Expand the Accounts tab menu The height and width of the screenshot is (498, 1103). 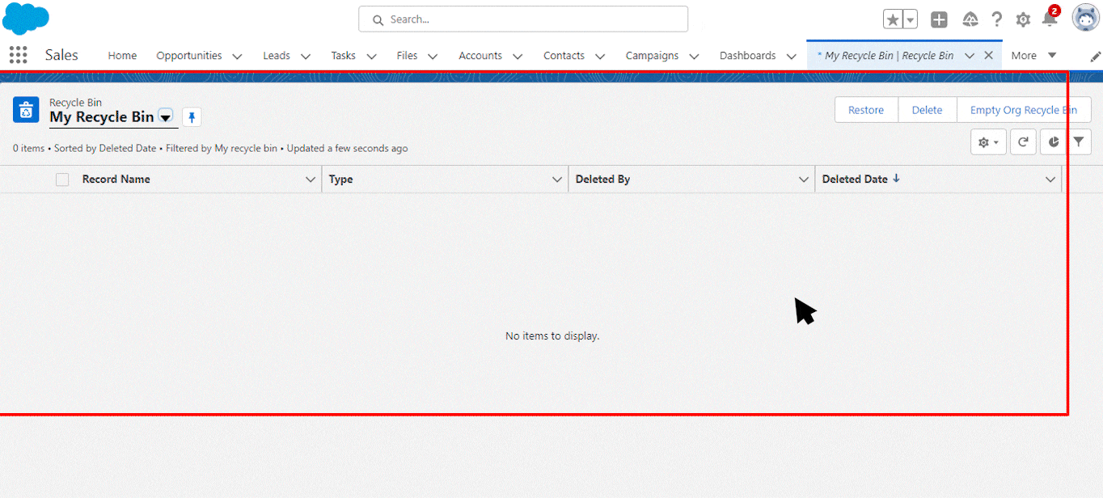(518, 56)
